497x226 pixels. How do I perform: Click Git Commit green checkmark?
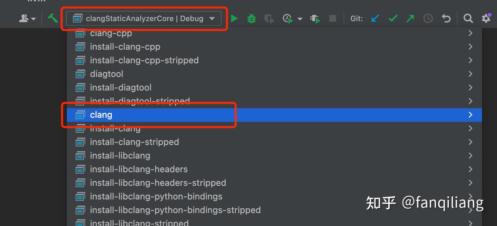(x=393, y=19)
